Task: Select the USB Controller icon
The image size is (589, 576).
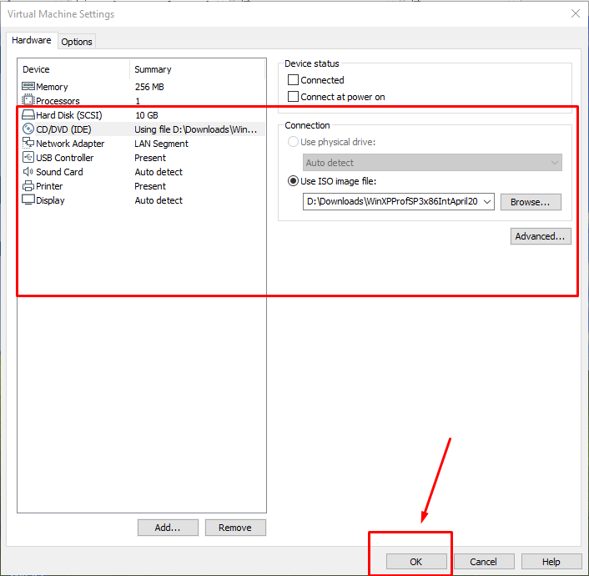Action: click(28, 158)
